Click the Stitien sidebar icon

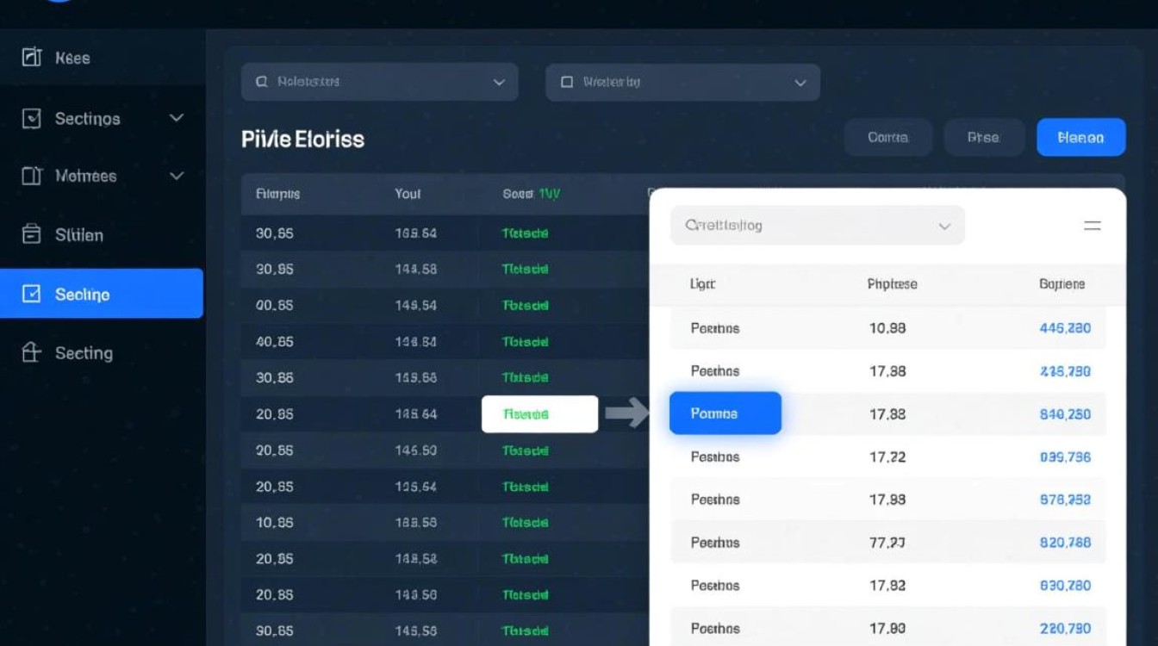click(31, 234)
